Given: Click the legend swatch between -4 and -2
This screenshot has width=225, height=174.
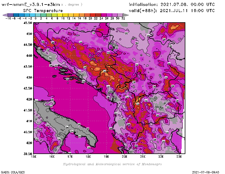Looking at the screenshot, I should pyautogui.click(x=27, y=15).
